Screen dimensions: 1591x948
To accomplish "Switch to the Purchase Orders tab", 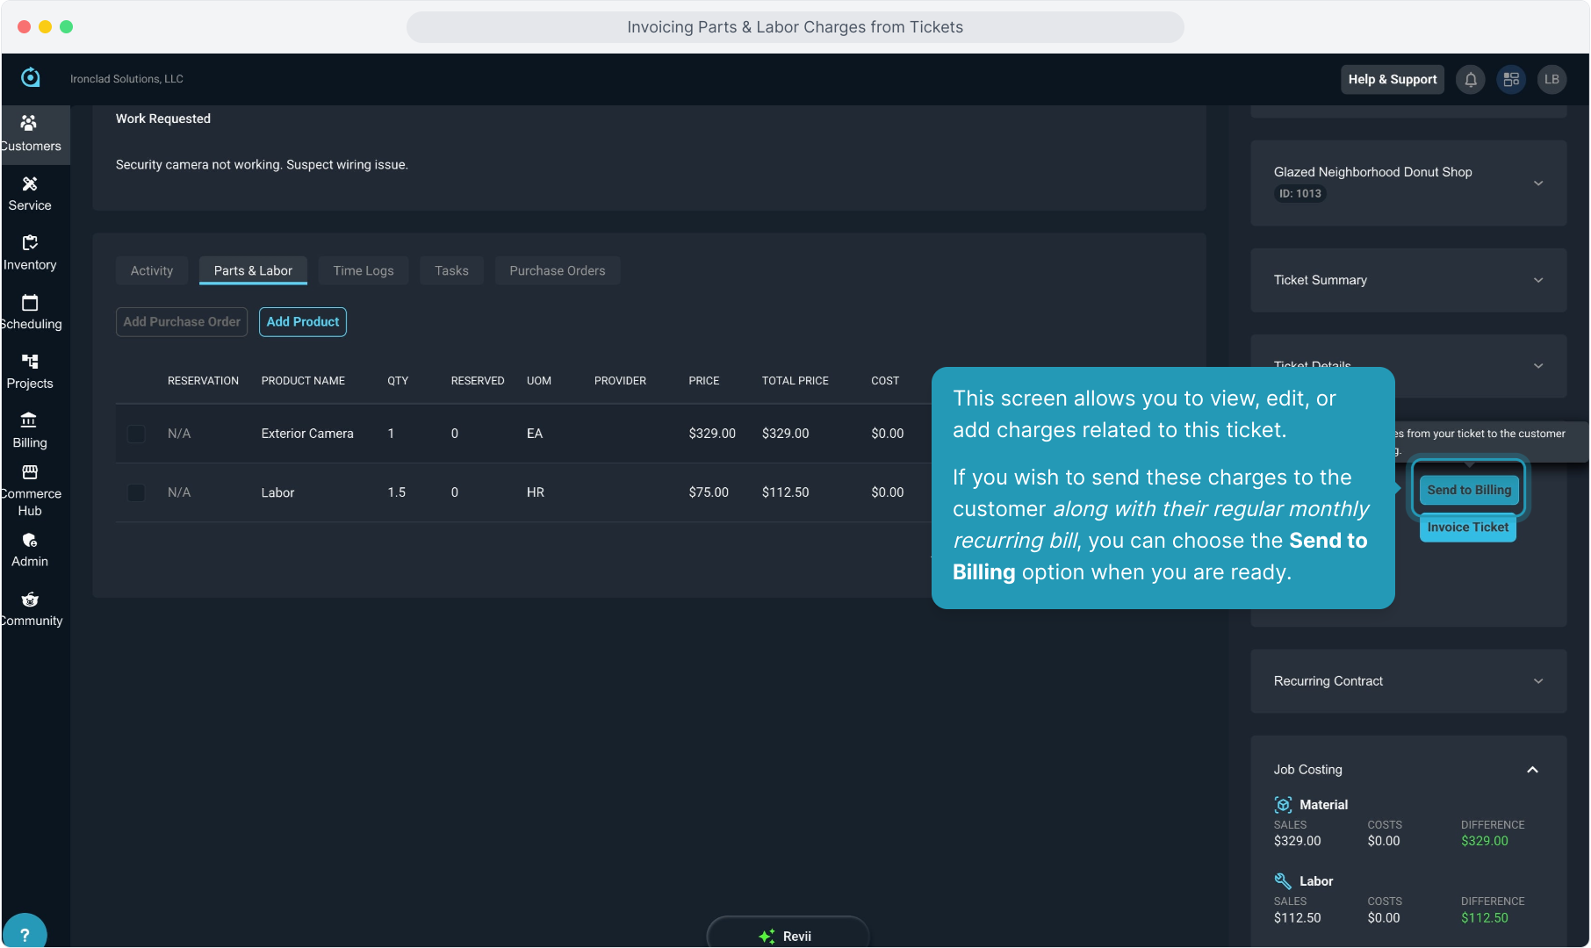I will (557, 270).
